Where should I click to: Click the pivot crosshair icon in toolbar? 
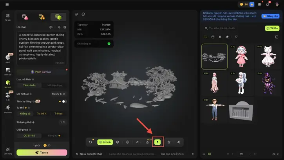point(128,142)
